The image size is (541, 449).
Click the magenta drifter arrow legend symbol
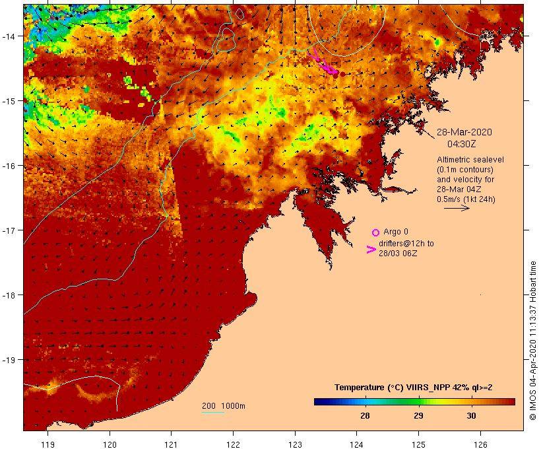371,250
